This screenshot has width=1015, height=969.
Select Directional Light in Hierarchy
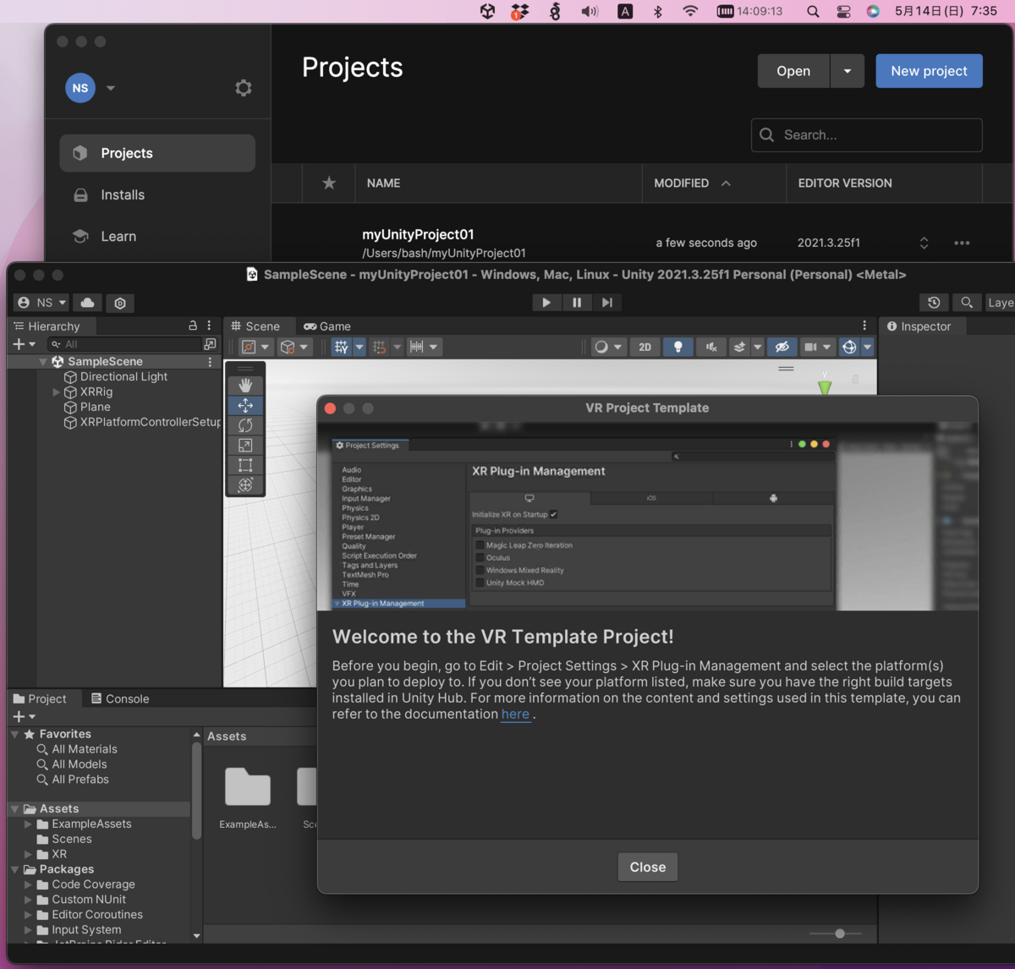[123, 377]
